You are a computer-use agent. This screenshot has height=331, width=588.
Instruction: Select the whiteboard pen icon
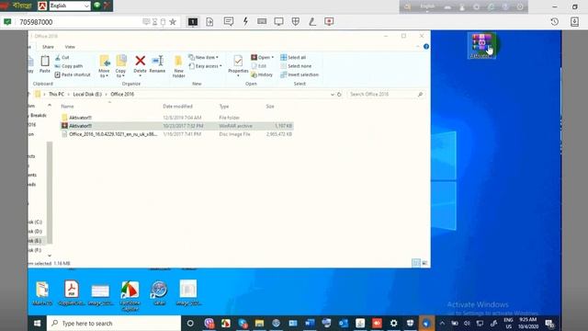click(312, 22)
